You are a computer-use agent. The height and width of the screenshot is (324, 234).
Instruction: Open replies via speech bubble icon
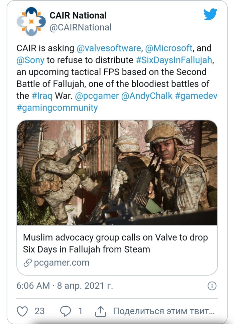pyautogui.click(x=65, y=311)
